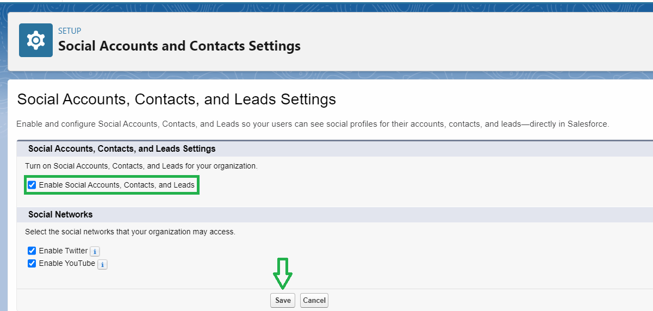Open the YouTube info icon
Image resolution: width=653 pixels, height=311 pixels.
coord(102,265)
